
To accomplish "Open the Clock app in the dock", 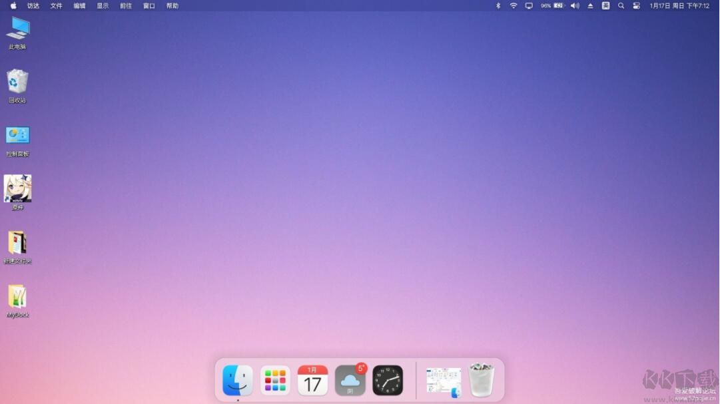I will click(388, 379).
